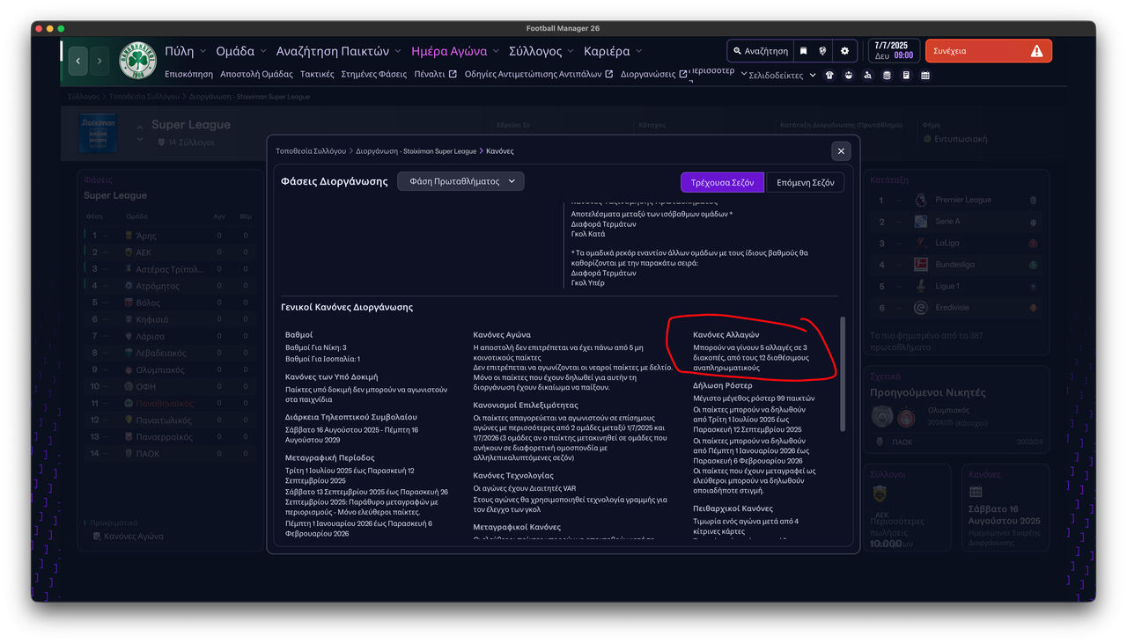The width and height of the screenshot is (1127, 643).
Task: Select the ΠΑΟΚ row in the background table
Action: [169, 454]
